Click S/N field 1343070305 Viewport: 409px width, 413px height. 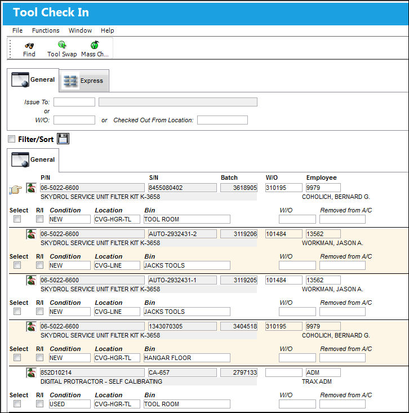point(182,326)
